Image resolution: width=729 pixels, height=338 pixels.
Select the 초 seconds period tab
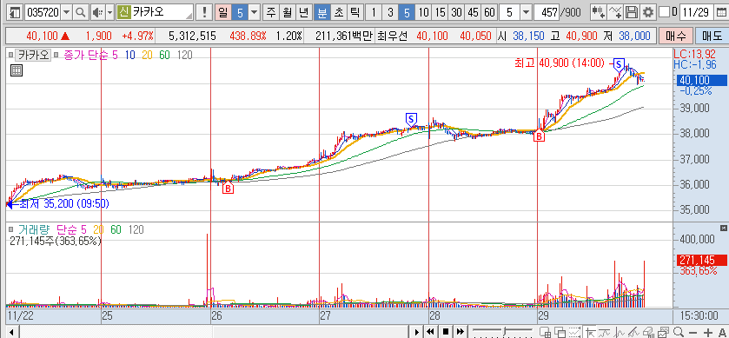tap(338, 12)
